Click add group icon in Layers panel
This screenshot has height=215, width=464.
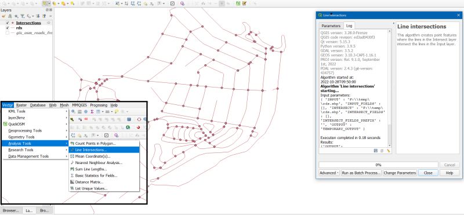[x=10, y=16]
